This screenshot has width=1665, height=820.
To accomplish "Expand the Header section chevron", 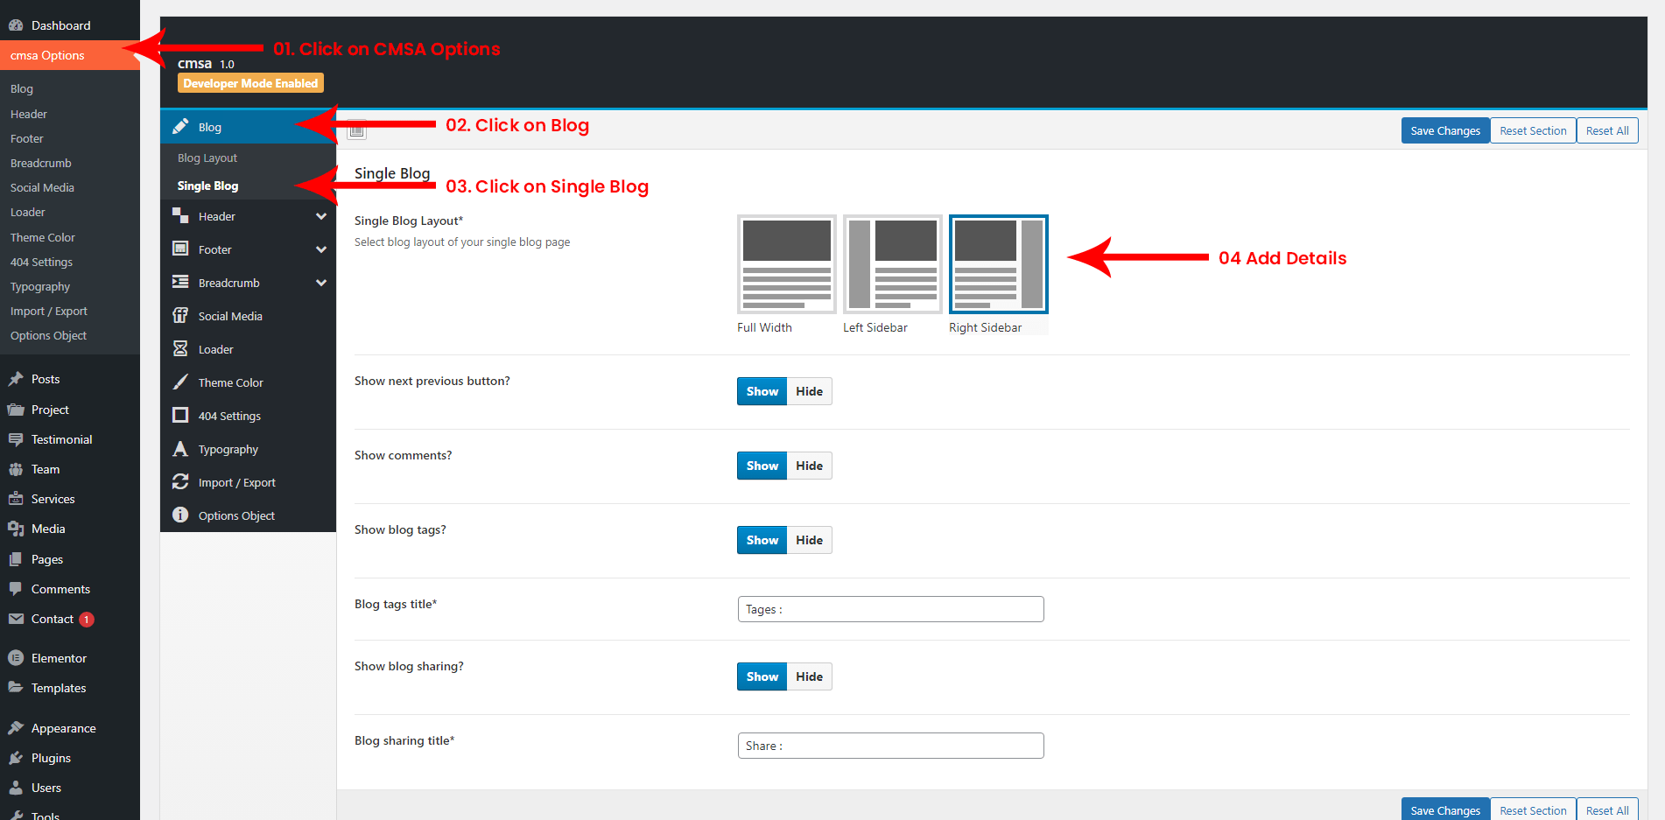I will [321, 216].
